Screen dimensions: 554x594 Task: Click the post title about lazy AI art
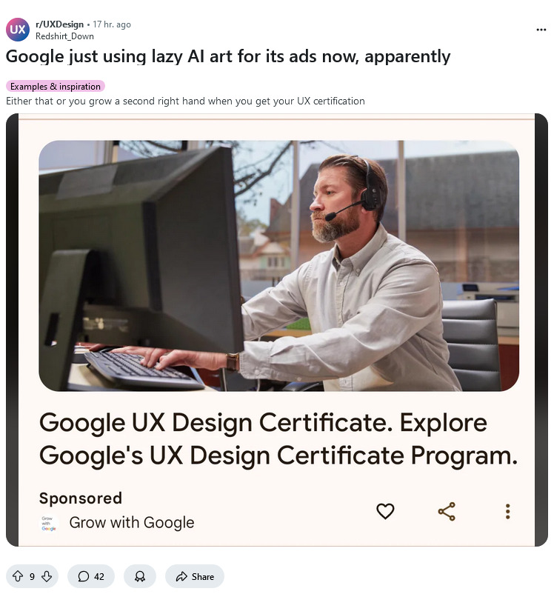point(228,57)
